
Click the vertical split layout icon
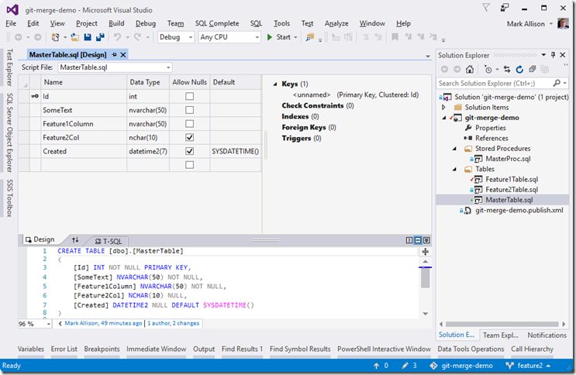409,240
